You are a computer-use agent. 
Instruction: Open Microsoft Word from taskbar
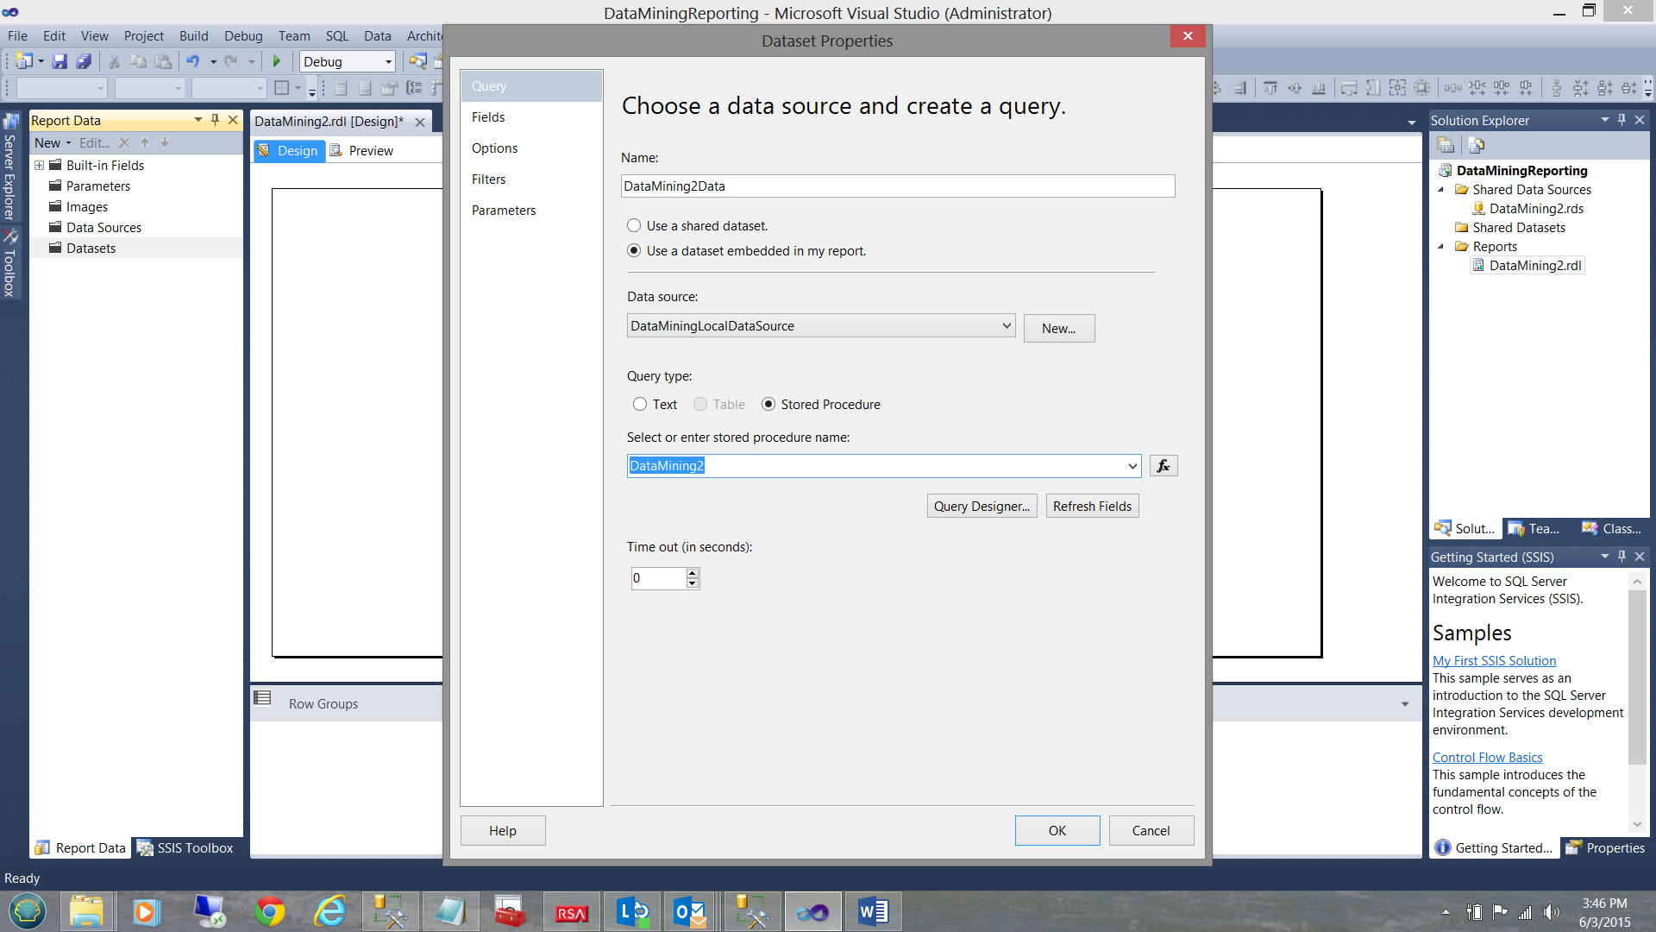pos(873,911)
